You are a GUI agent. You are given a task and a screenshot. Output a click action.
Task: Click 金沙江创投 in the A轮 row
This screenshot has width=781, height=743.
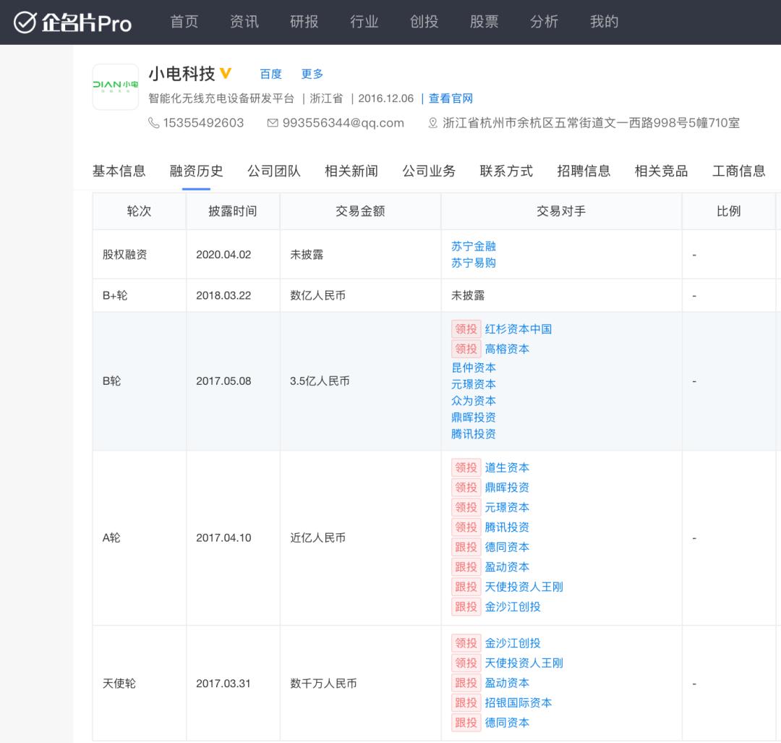click(513, 607)
